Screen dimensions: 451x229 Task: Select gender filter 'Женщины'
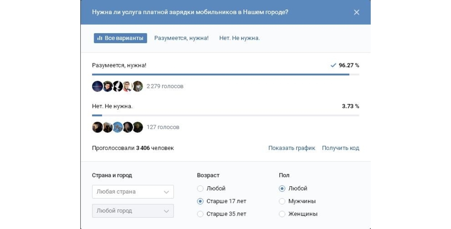tap(298, 214)
